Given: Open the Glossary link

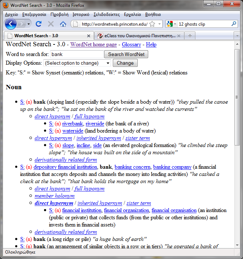Looking at the screenshot, I should (x=131, y=44).
